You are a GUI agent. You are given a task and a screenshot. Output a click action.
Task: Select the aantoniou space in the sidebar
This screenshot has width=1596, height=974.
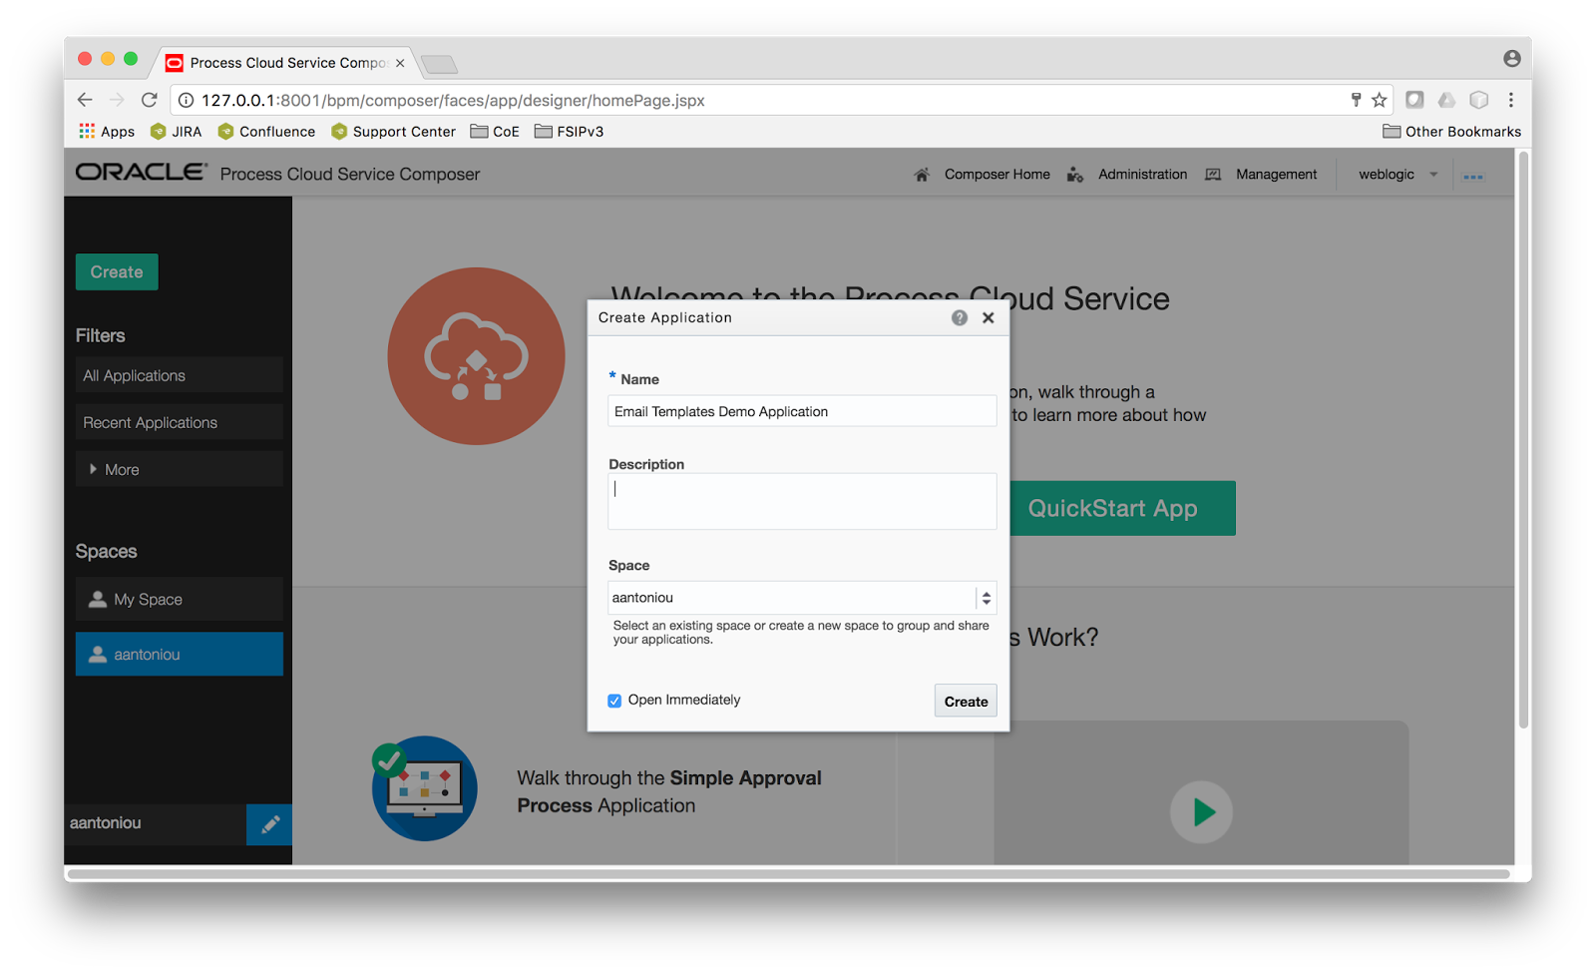[179, 654]
